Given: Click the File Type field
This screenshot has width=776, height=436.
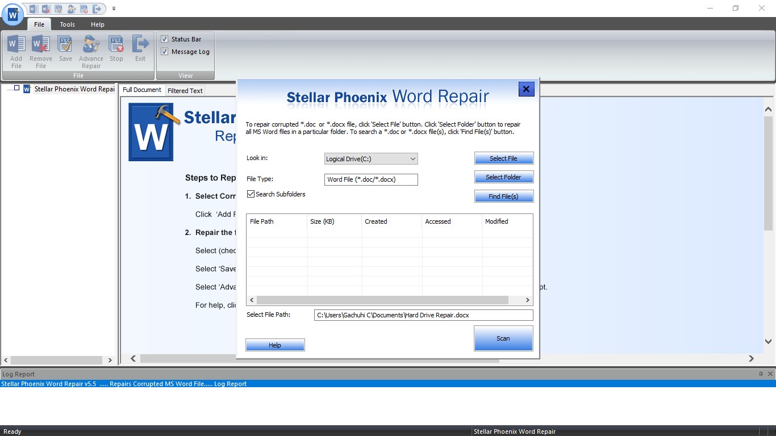Looking at the screenshot, I should 371,179.
